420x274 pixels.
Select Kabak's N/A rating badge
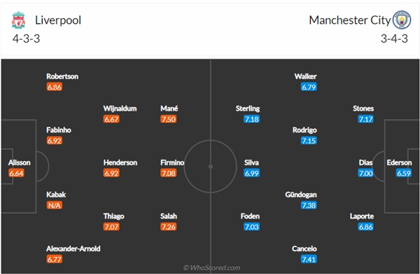(x=55, y=206)
